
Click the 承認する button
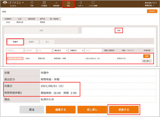click(x=124, y=110)
